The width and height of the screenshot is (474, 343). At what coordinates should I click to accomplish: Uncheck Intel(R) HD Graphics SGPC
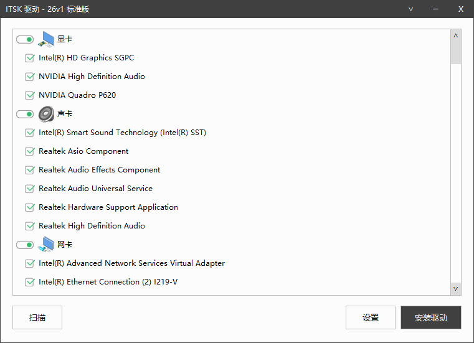pyautogui.click(x=29, y=58)
